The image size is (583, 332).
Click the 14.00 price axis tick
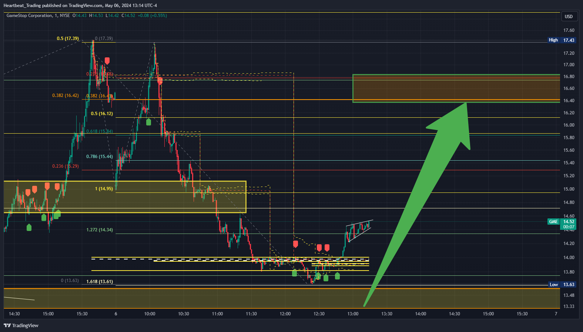(569, 258)
